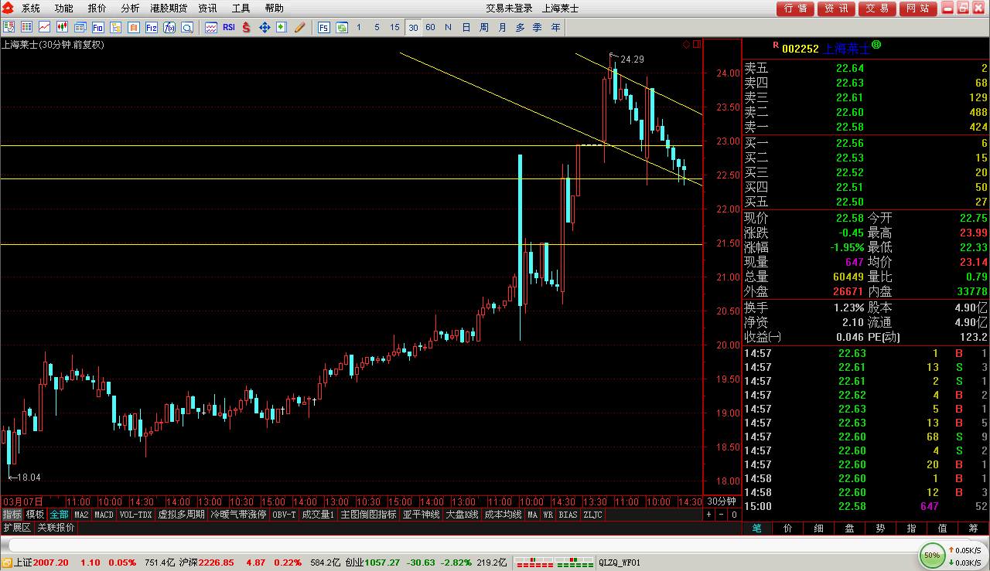
Task: Click the 50% green network speed circle
Action: coord(932,555)
